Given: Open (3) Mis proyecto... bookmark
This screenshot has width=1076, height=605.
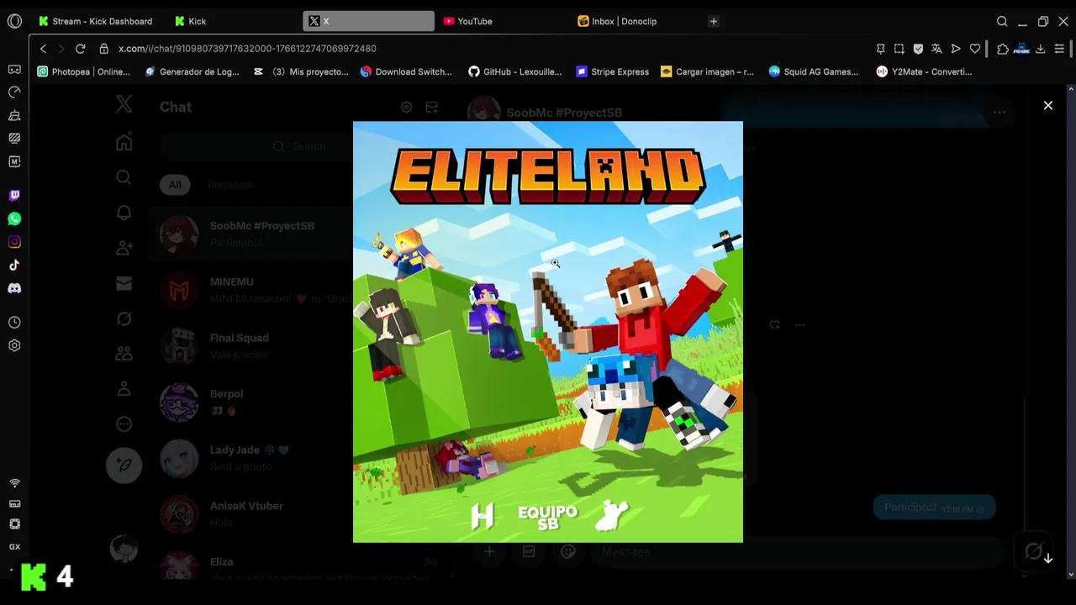Looking at the screenshot, I should tap(301, 71).
